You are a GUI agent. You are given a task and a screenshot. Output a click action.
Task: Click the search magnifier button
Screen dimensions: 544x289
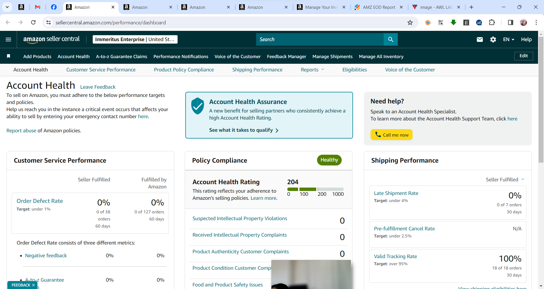(390, 39)
